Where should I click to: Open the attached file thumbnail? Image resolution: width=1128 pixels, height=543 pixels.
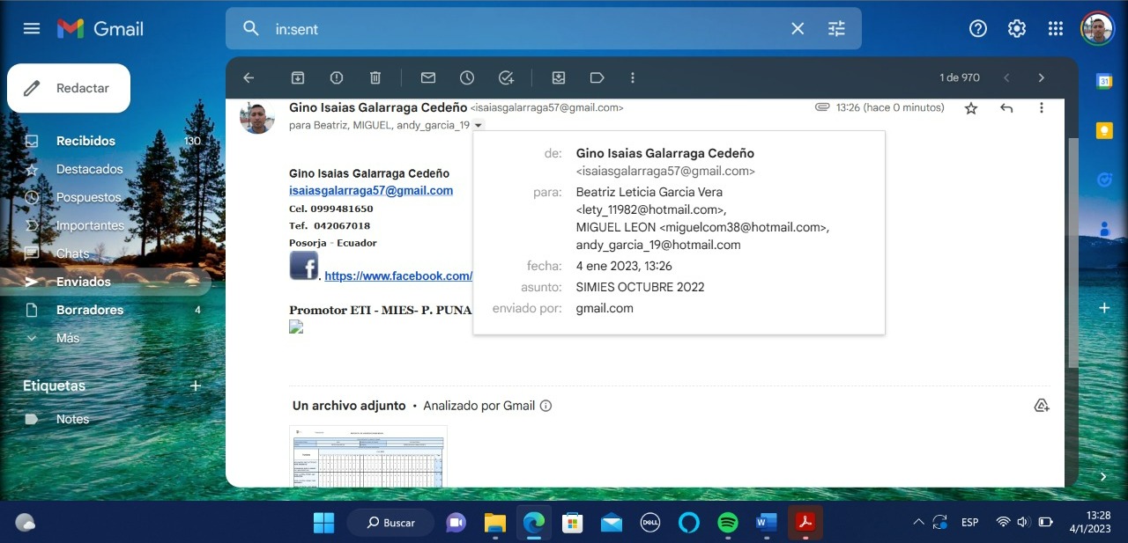click(x=368, y=456)
